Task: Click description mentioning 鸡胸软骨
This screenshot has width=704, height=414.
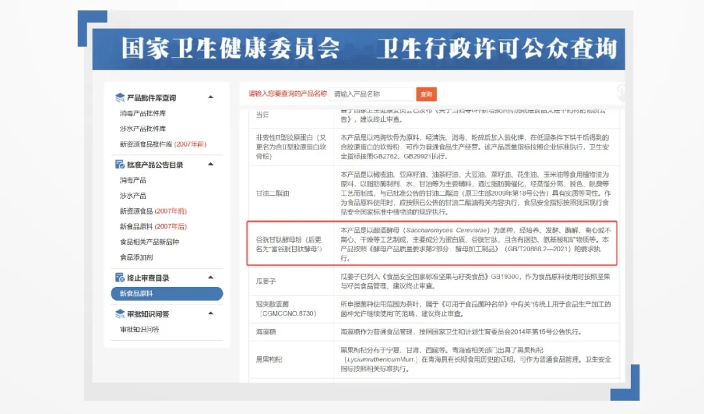Action: 475,147
